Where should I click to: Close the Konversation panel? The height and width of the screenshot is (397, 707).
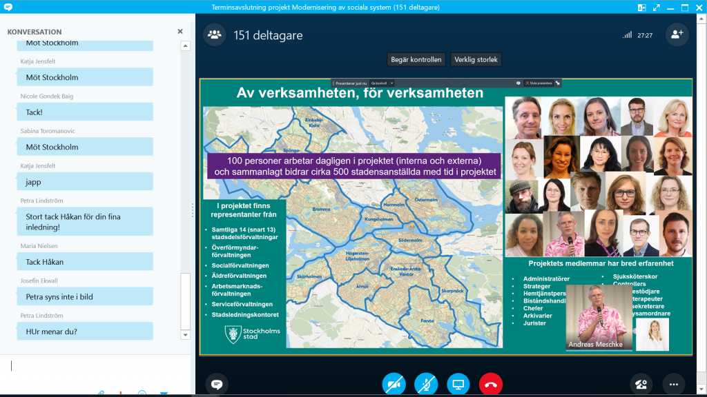click(x=180, y=32)
